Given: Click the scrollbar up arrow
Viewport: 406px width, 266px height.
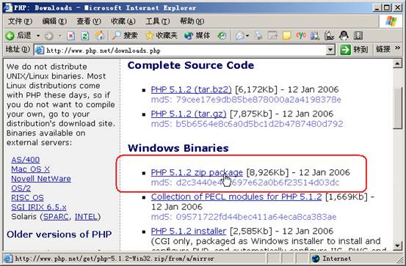Looking at the screenshot, I should click(x=397, y=64).
